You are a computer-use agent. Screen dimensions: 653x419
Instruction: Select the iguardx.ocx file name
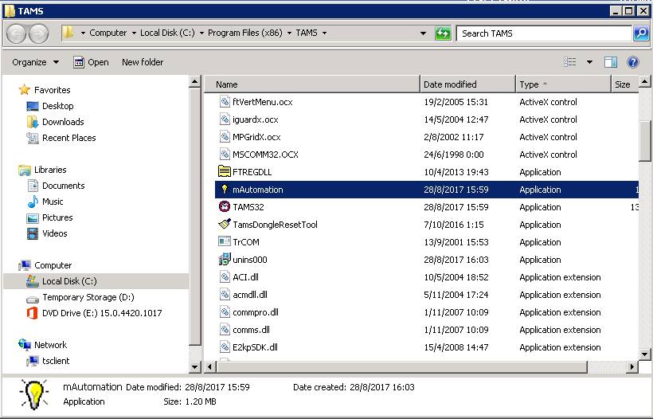(x=256, y=119)
